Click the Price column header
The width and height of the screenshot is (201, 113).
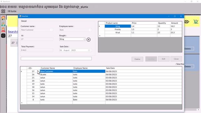144,23
